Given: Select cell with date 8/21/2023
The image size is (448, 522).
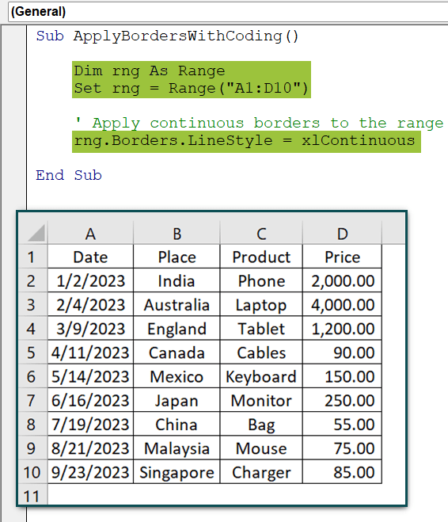Looking at the screenshot, I should coord(90,448).
